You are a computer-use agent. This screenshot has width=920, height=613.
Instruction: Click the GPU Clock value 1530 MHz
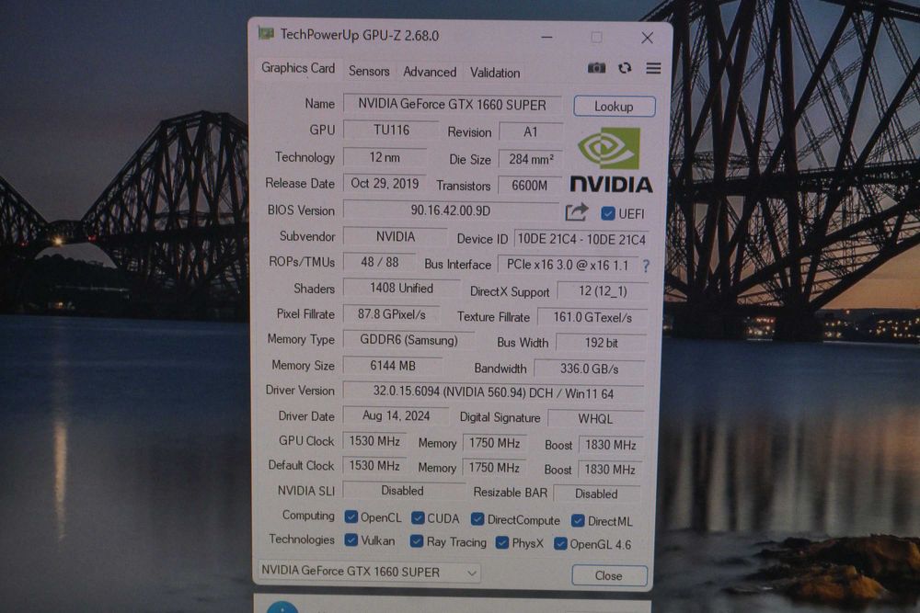click(374, 441)
